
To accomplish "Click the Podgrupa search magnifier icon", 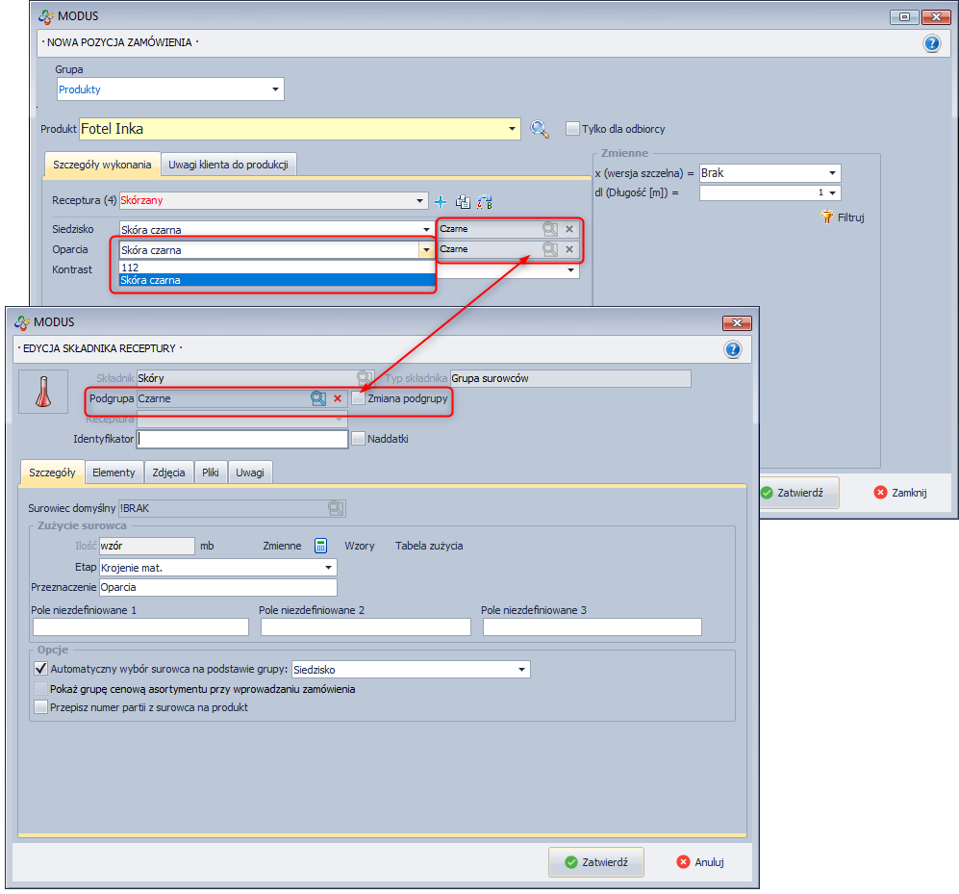I will coord(318,398).
